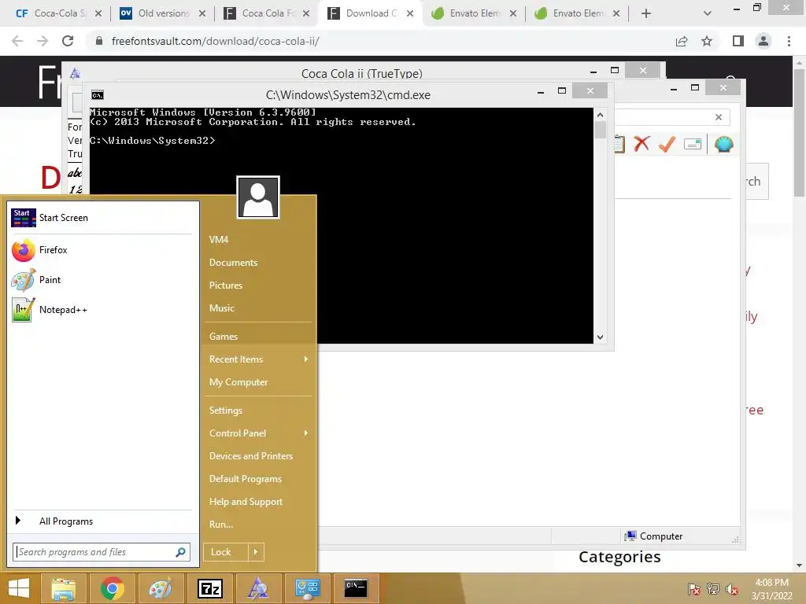The height and width of the screenshot is (604, 806).
Task: Open the control panel taskbar icon
Action: click(x=307, y=588)
